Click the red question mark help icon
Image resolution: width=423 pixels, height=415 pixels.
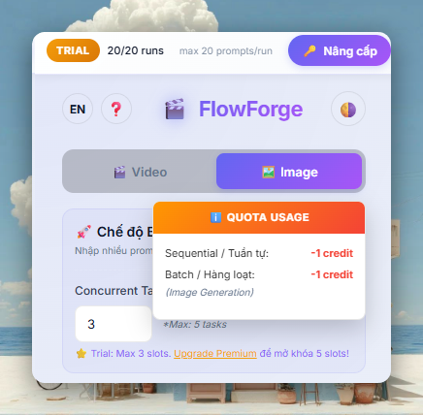point(116,109)
